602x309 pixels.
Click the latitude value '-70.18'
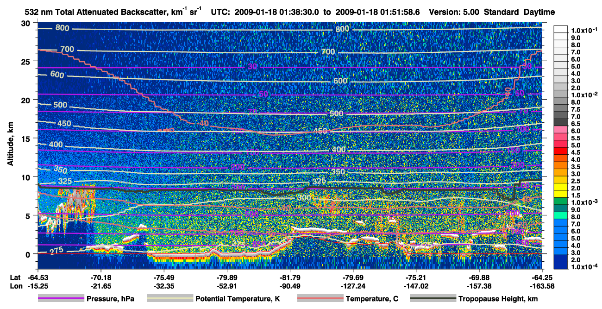point(101,277)
